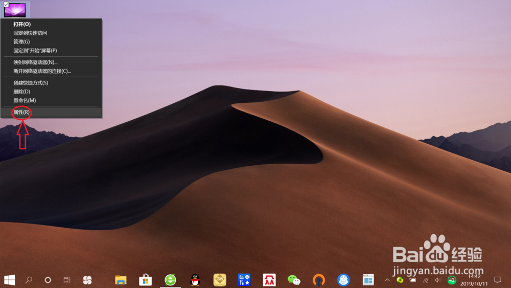Open the Windows Start menu
Image resolution: width=511 pixels, height=288 pixels.
(9, 280)
